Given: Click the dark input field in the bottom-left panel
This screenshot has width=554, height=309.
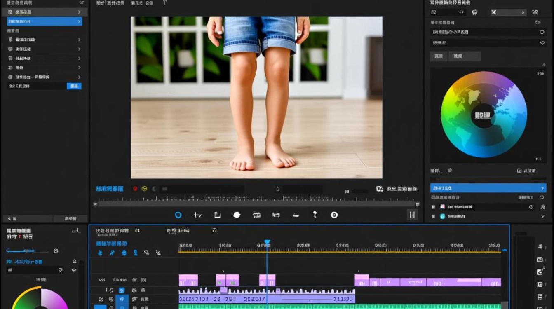Looking at the screenshot, I should [x=35, y=270].
